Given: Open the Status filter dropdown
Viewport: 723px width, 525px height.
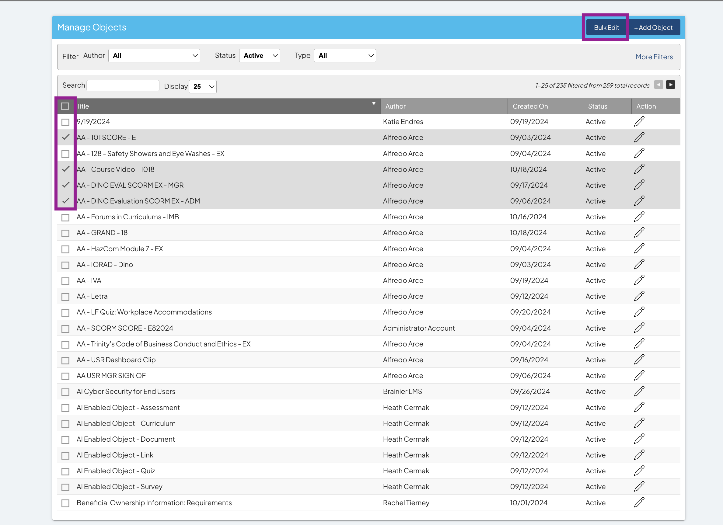Looking at the screenshot, I should coord(260,56).
